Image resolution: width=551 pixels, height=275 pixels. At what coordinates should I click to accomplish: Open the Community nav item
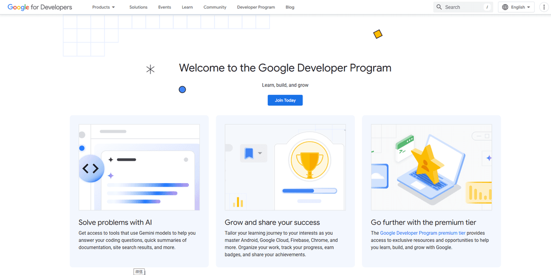[215, 7]
